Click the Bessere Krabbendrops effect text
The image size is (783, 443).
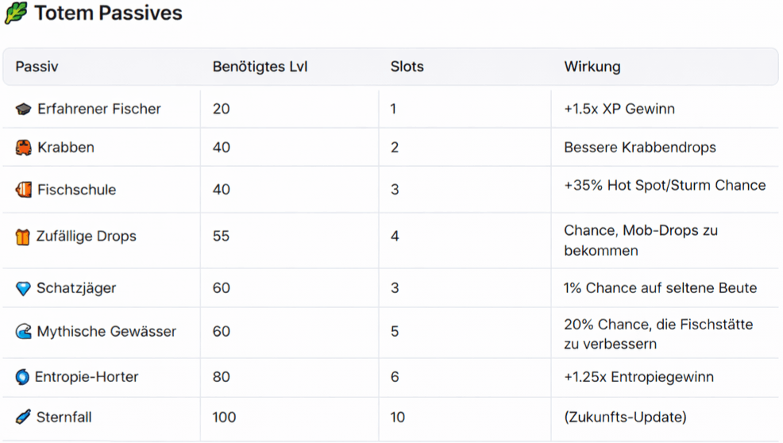640,148
